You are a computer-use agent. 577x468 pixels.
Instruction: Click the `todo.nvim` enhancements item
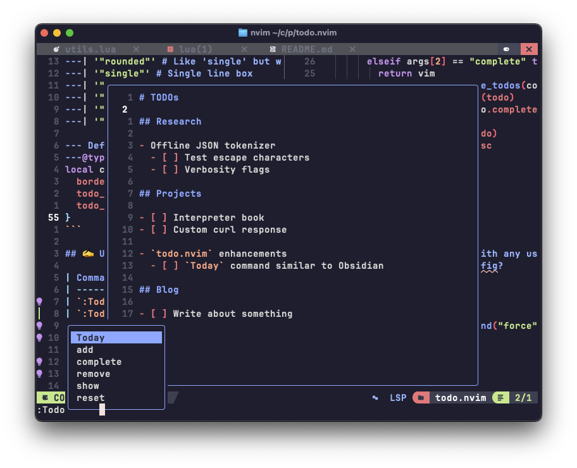(x=218, y=254)
